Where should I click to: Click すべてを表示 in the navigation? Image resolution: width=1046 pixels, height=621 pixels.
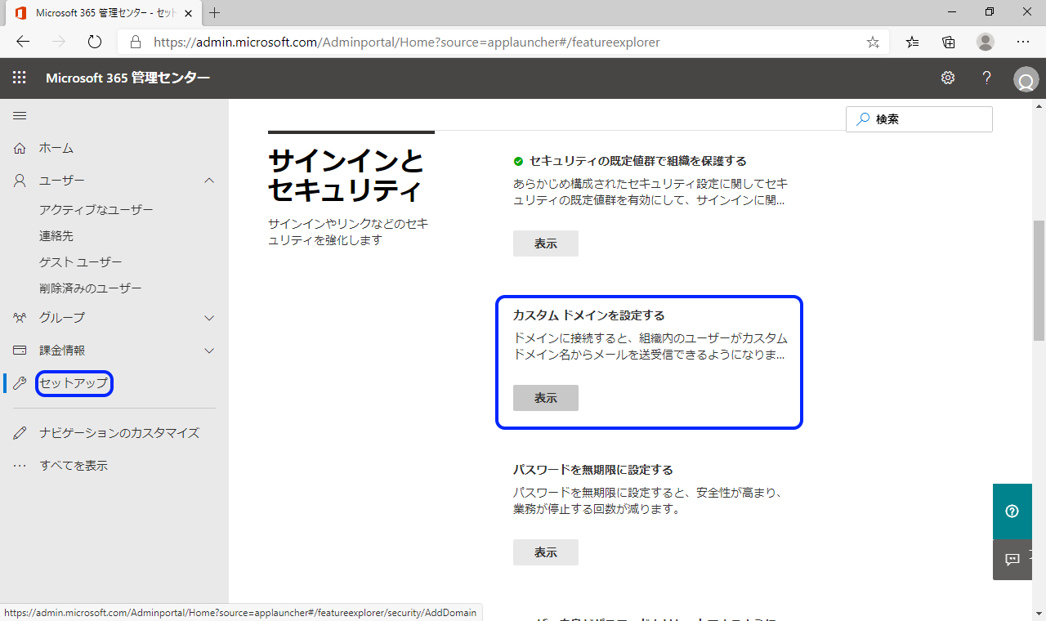(x=74, y=466)
